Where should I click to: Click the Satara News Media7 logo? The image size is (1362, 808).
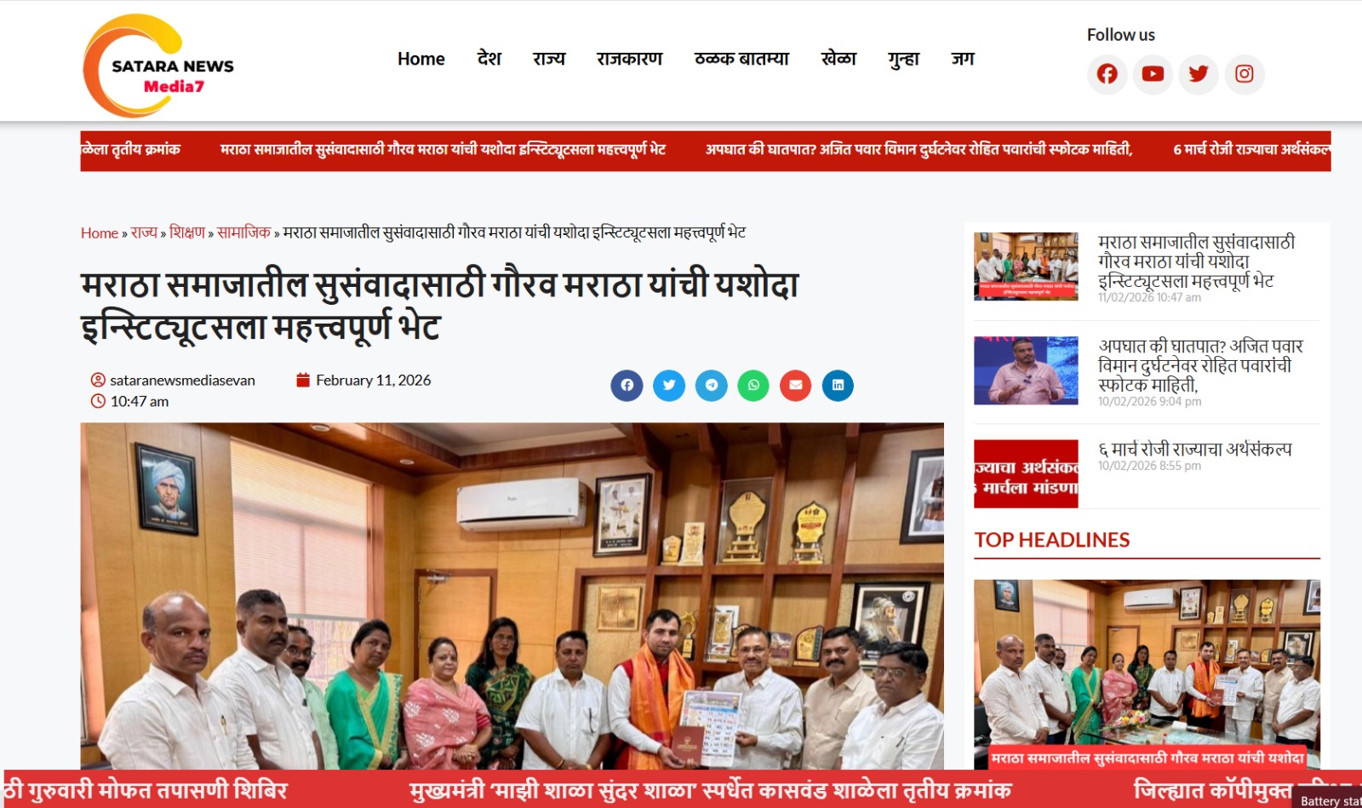pyautogui.click(x=158, y=66)
